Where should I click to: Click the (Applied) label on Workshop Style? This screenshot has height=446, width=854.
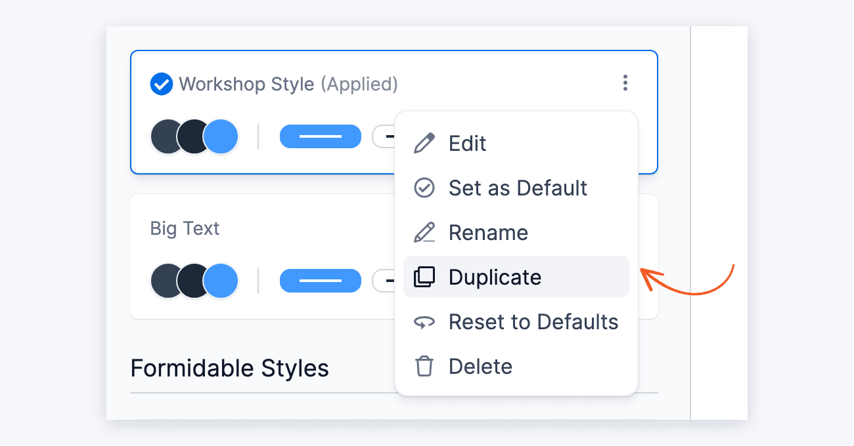[x=359, y=84]
